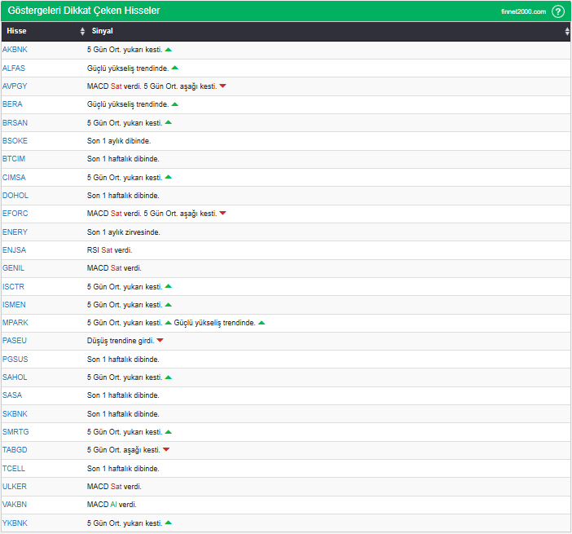Sort table by Hisse column arrows

(x=82, y=31)
